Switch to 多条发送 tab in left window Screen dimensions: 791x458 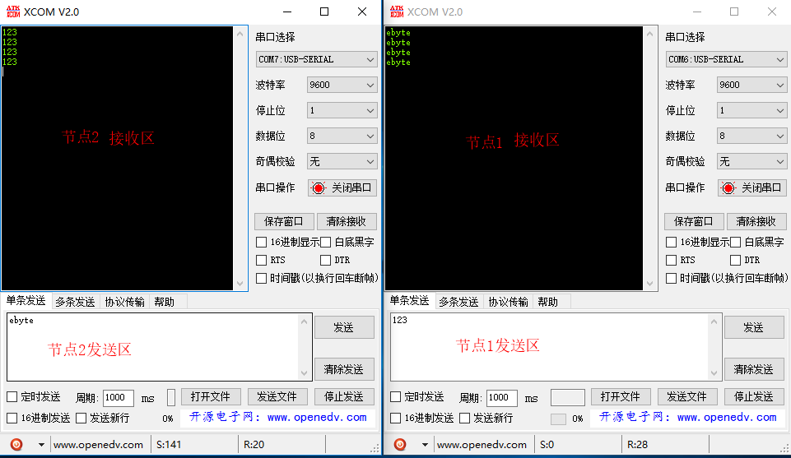[x=75, y=302]
